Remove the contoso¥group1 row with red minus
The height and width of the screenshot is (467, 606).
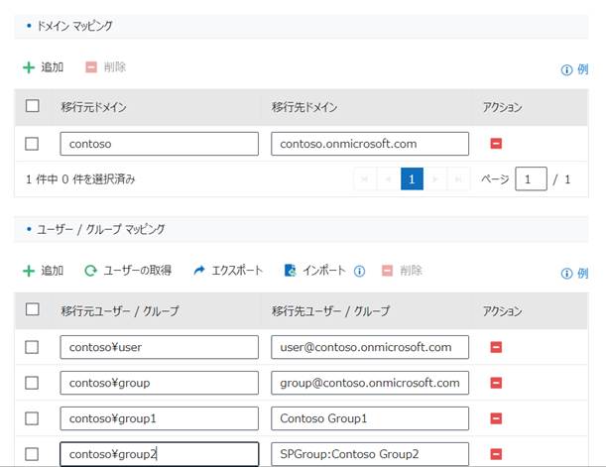click(496, 418)
